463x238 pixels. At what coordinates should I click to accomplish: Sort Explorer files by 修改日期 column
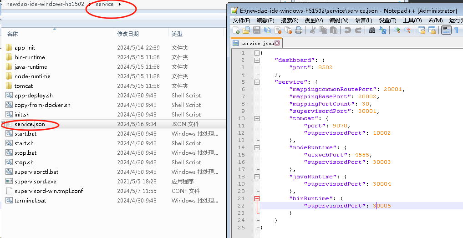point(141,34)
